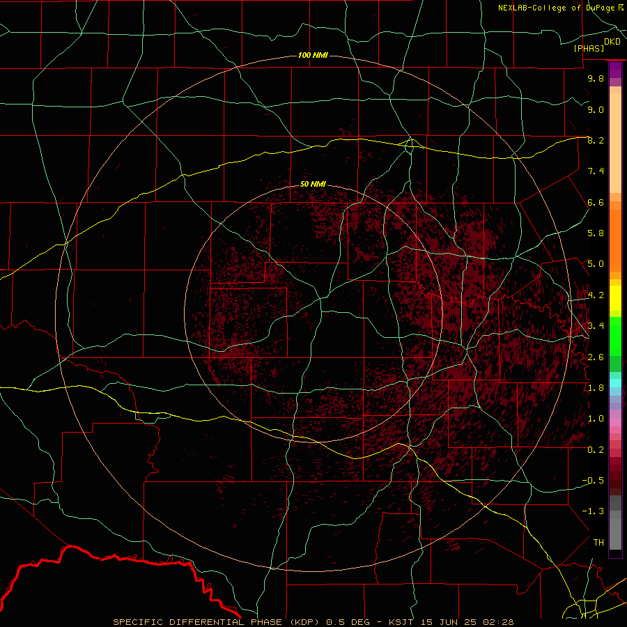Click the 9.0 value on the color scale
The image size is (627, 627).
click(x=596, y=109)
